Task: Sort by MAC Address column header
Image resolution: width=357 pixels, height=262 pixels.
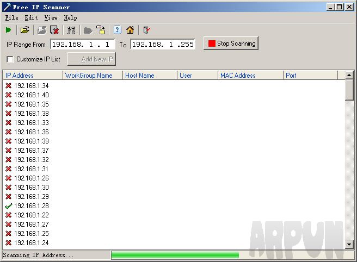Action: pos(250,76)
